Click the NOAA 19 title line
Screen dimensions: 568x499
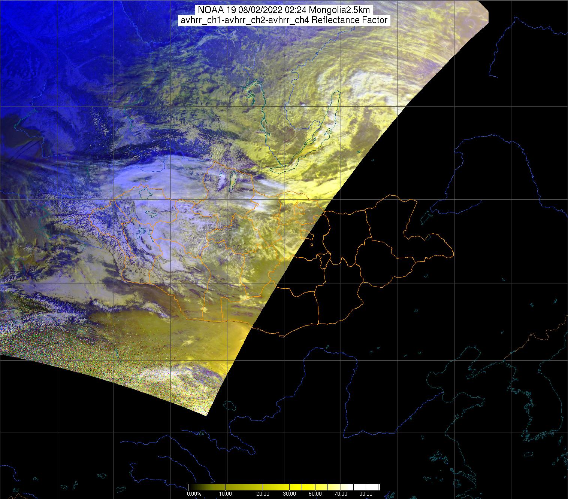284,10
